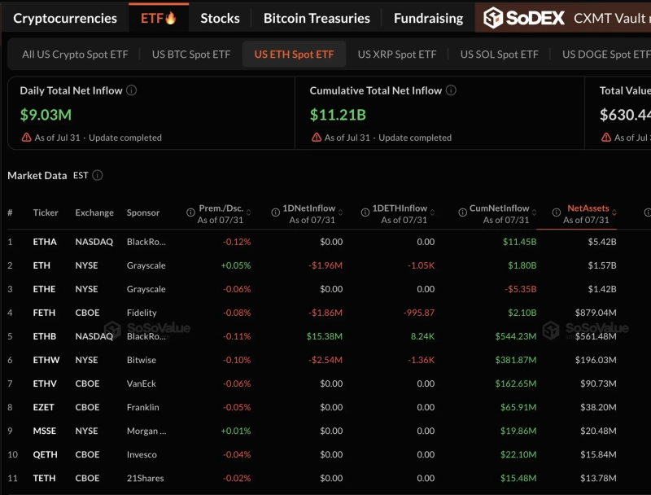
Task: Click ETHE cumulative inflow -$5.35B
Action: [521, 289]
